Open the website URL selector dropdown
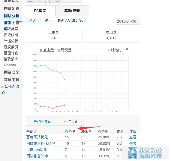171x161 pixels. [53, 1]
